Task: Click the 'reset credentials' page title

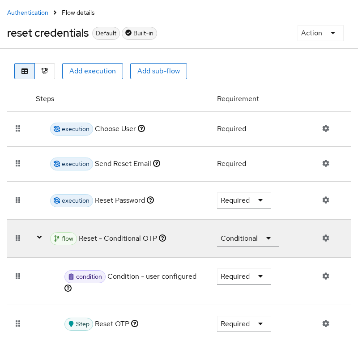Action: (x=48, y=33)
